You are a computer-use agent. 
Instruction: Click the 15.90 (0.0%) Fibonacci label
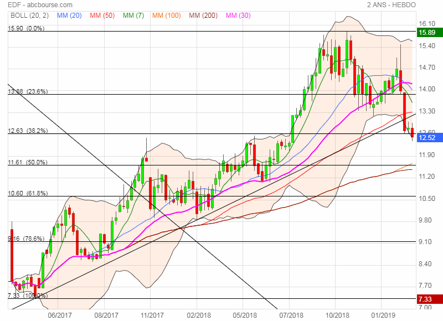point(26,28)
